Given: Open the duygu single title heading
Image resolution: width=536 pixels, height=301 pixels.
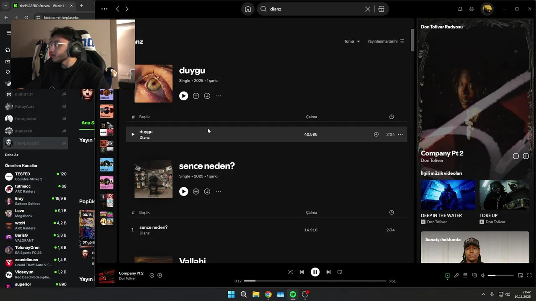Looking at the screenshot, I should click(x=192, y=71).
